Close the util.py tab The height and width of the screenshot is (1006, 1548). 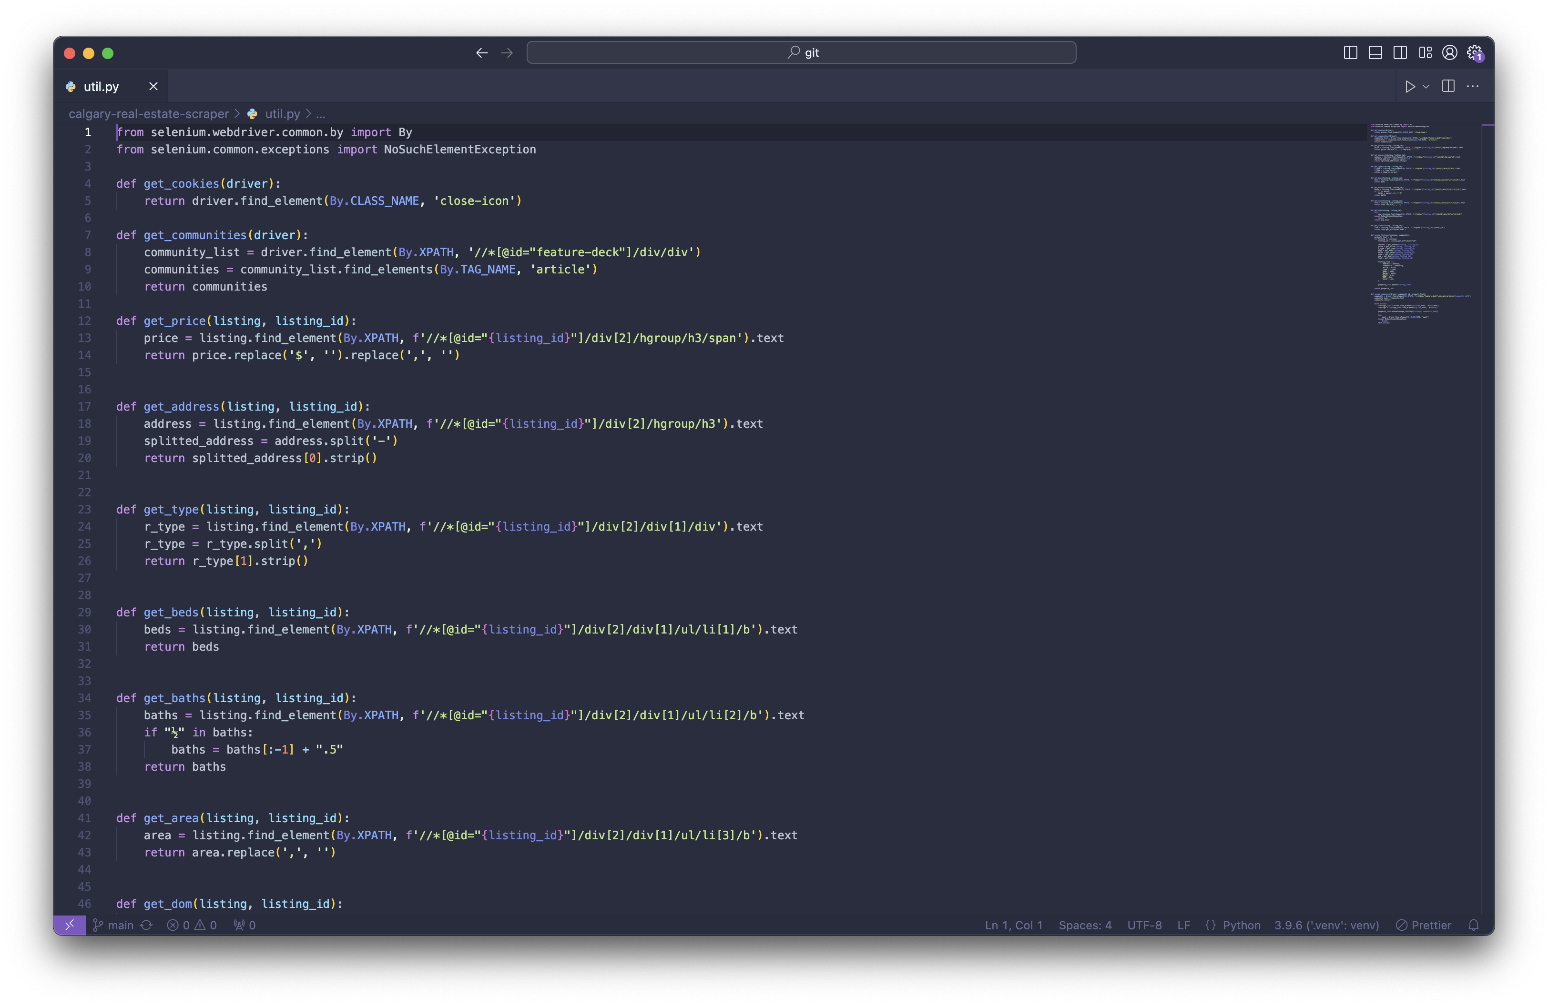tap(153, 86)
